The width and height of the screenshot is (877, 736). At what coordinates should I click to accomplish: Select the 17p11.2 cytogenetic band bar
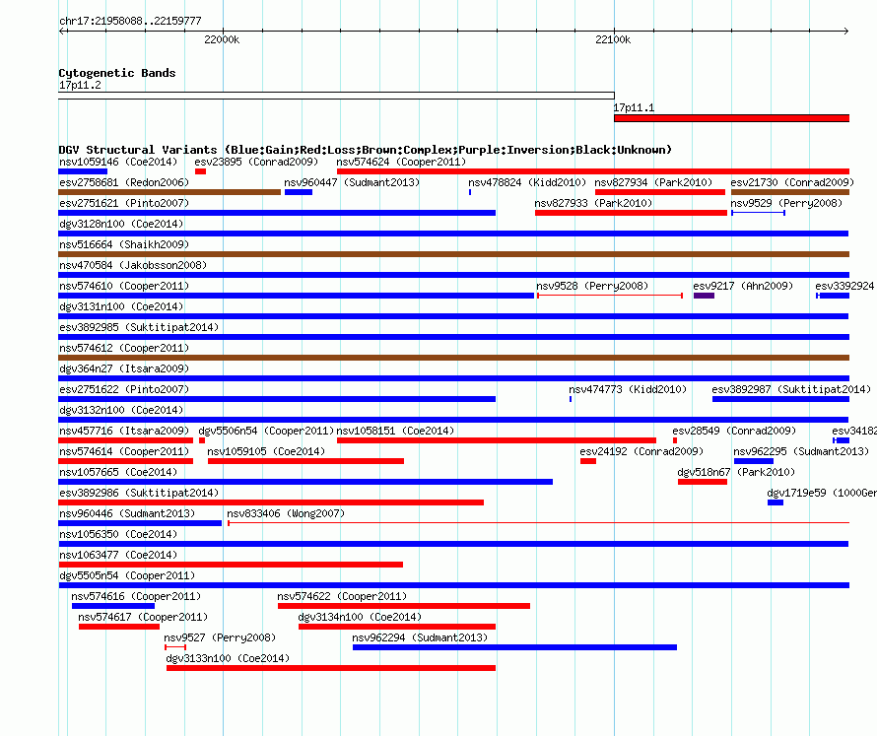pyautogui.click(x=336, y=96)
